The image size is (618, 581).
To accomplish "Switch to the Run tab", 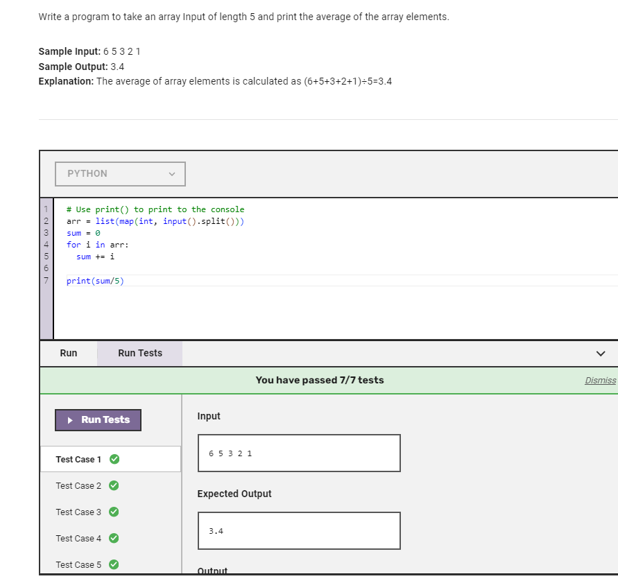I will tap(69, 353).
